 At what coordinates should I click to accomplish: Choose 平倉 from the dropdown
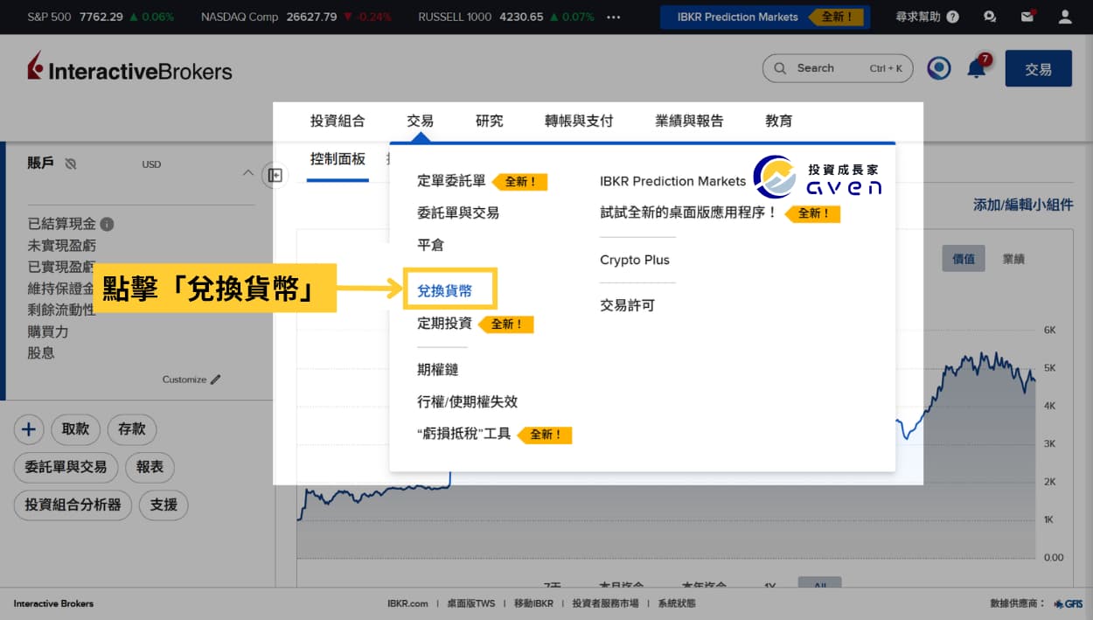[430, 245]
